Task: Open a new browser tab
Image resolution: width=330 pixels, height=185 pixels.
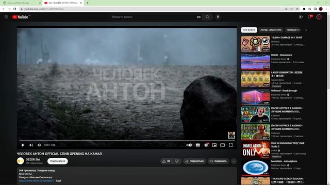Action: pyautogui.click(x=87, y=3)
